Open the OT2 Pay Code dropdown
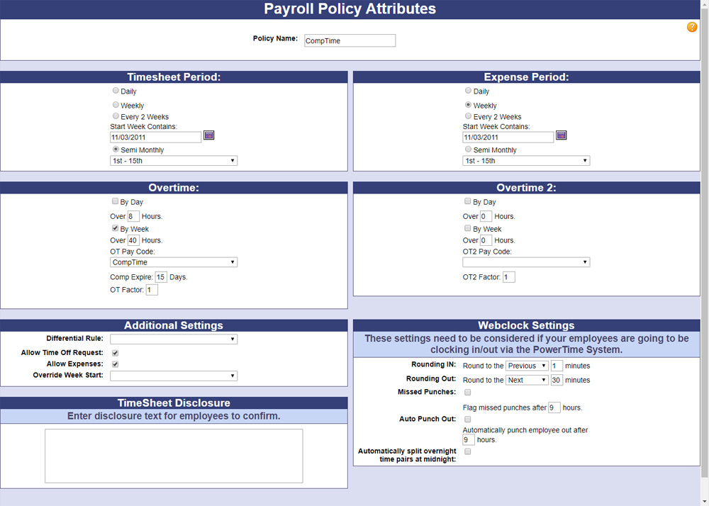This screenshot has height=506, width=709. point(526,262)
